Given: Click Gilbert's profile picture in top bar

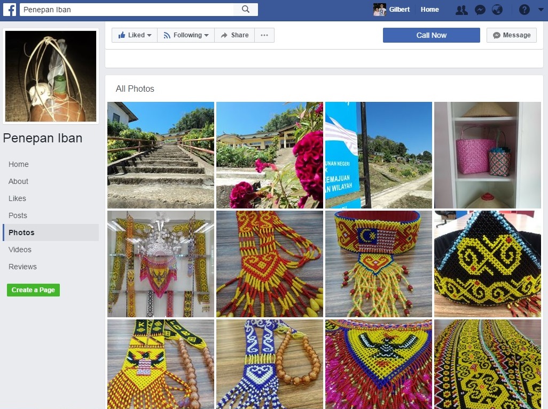Looking at the screenshot, I should [380, 10].
